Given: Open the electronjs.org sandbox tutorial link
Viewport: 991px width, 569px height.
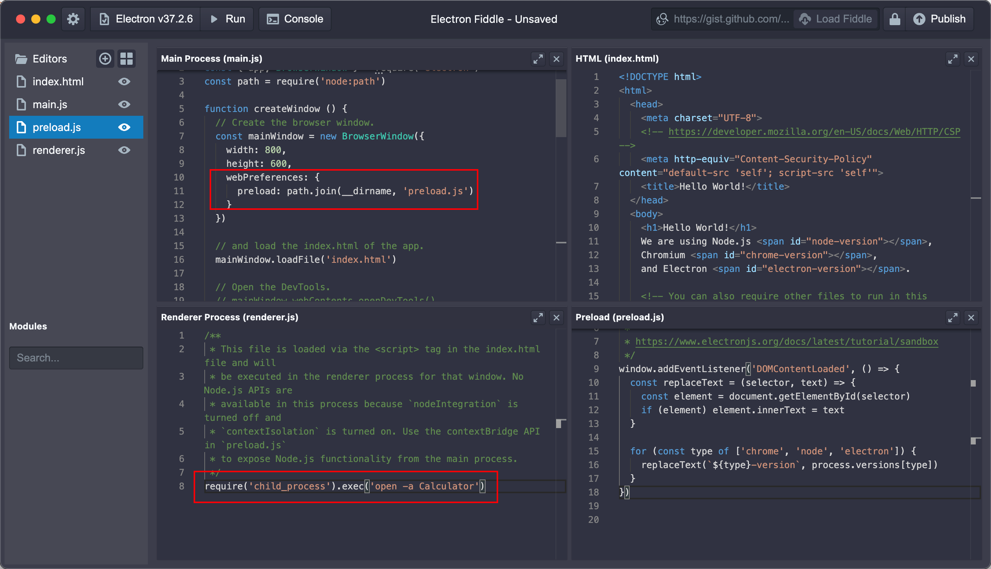Looking at the screenshot, I should [786, 342].
